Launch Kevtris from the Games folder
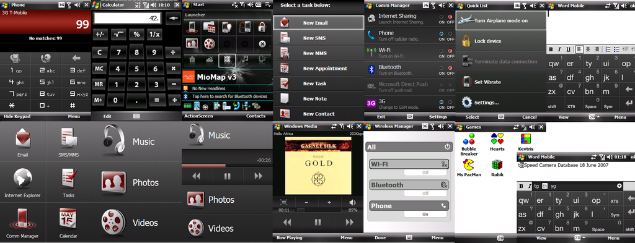 tap(526, 142)
